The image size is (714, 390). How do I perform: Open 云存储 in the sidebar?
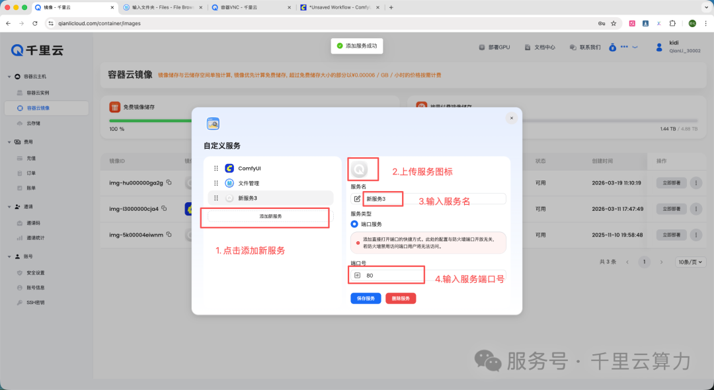tap(33, 124)
